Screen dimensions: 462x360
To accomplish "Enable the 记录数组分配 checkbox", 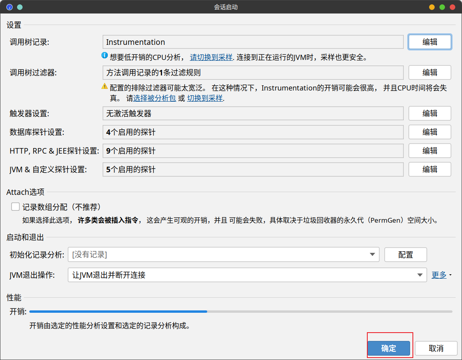I will pyautogui.click(x=16, y=207).
